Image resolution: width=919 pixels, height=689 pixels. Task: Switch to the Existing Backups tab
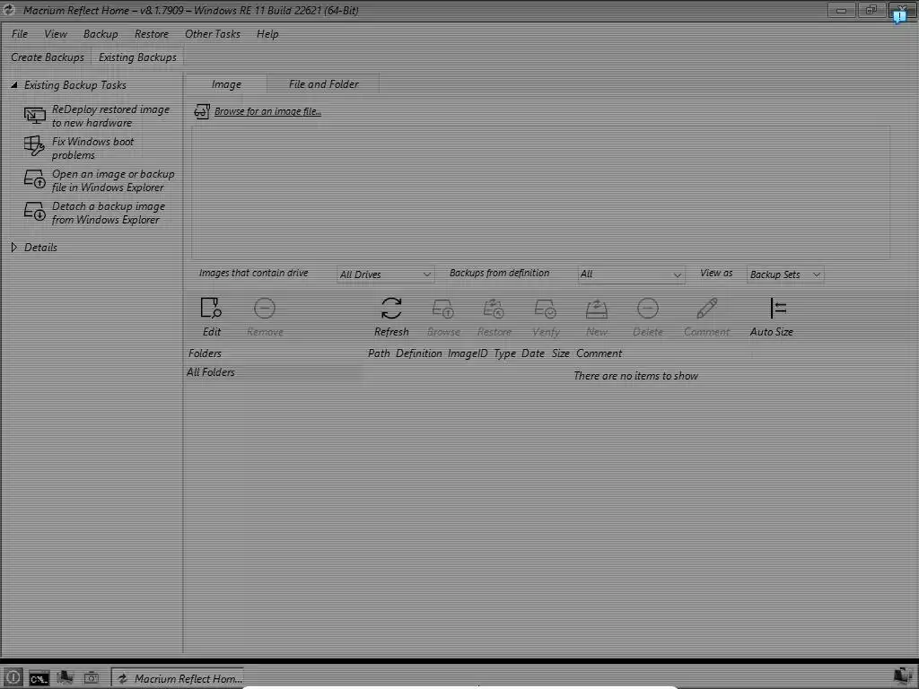[x=137, y=57]
